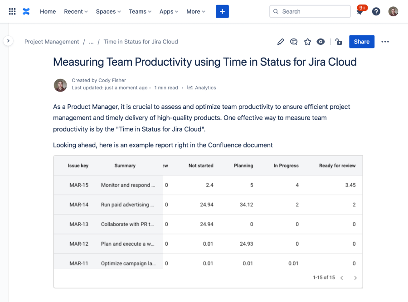Viewport: 408px width, 302px height.
Task: Go to next page of report table
Action: [x=355, y=278]
